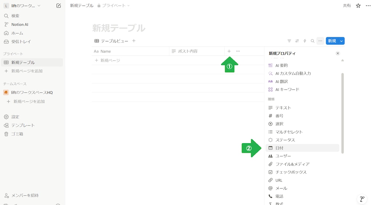The width and height of the screenshot is (372, 205).
Task: Click 新規ページを追加 under プライベート
Action: click(x=32, y=71)
